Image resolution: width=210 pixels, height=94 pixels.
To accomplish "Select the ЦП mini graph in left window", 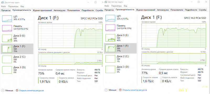I will (x=7, y=19).
